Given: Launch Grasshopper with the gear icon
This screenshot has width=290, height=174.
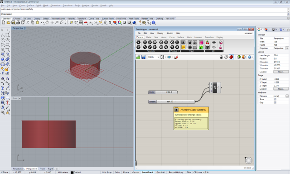Looking at the screenshot, I should 144,23.
